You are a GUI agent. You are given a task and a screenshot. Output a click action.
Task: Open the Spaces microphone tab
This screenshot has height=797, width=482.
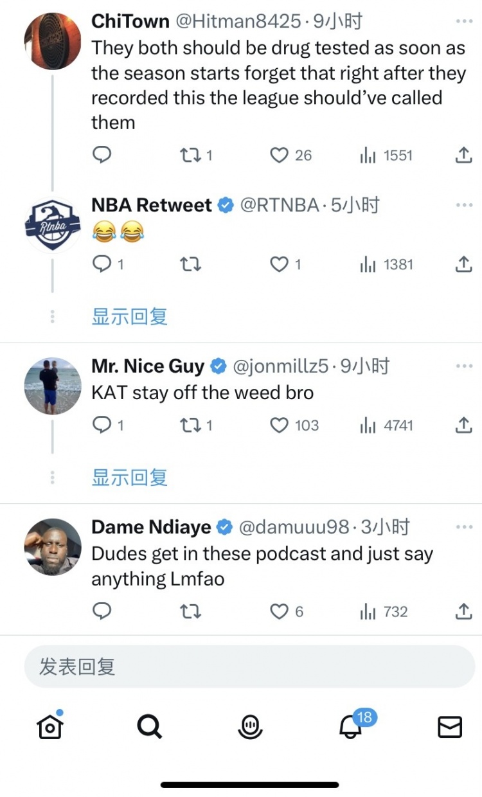tap(250, 727)
